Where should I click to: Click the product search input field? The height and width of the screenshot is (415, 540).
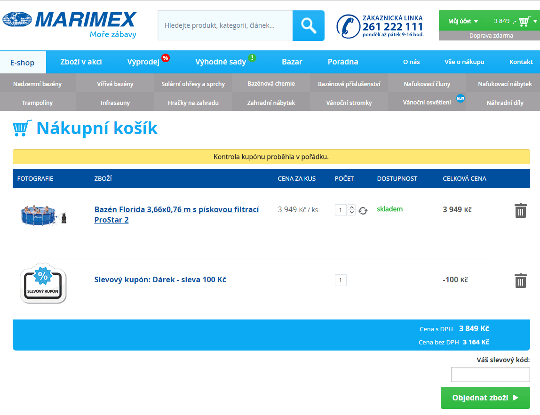(225, 25)
